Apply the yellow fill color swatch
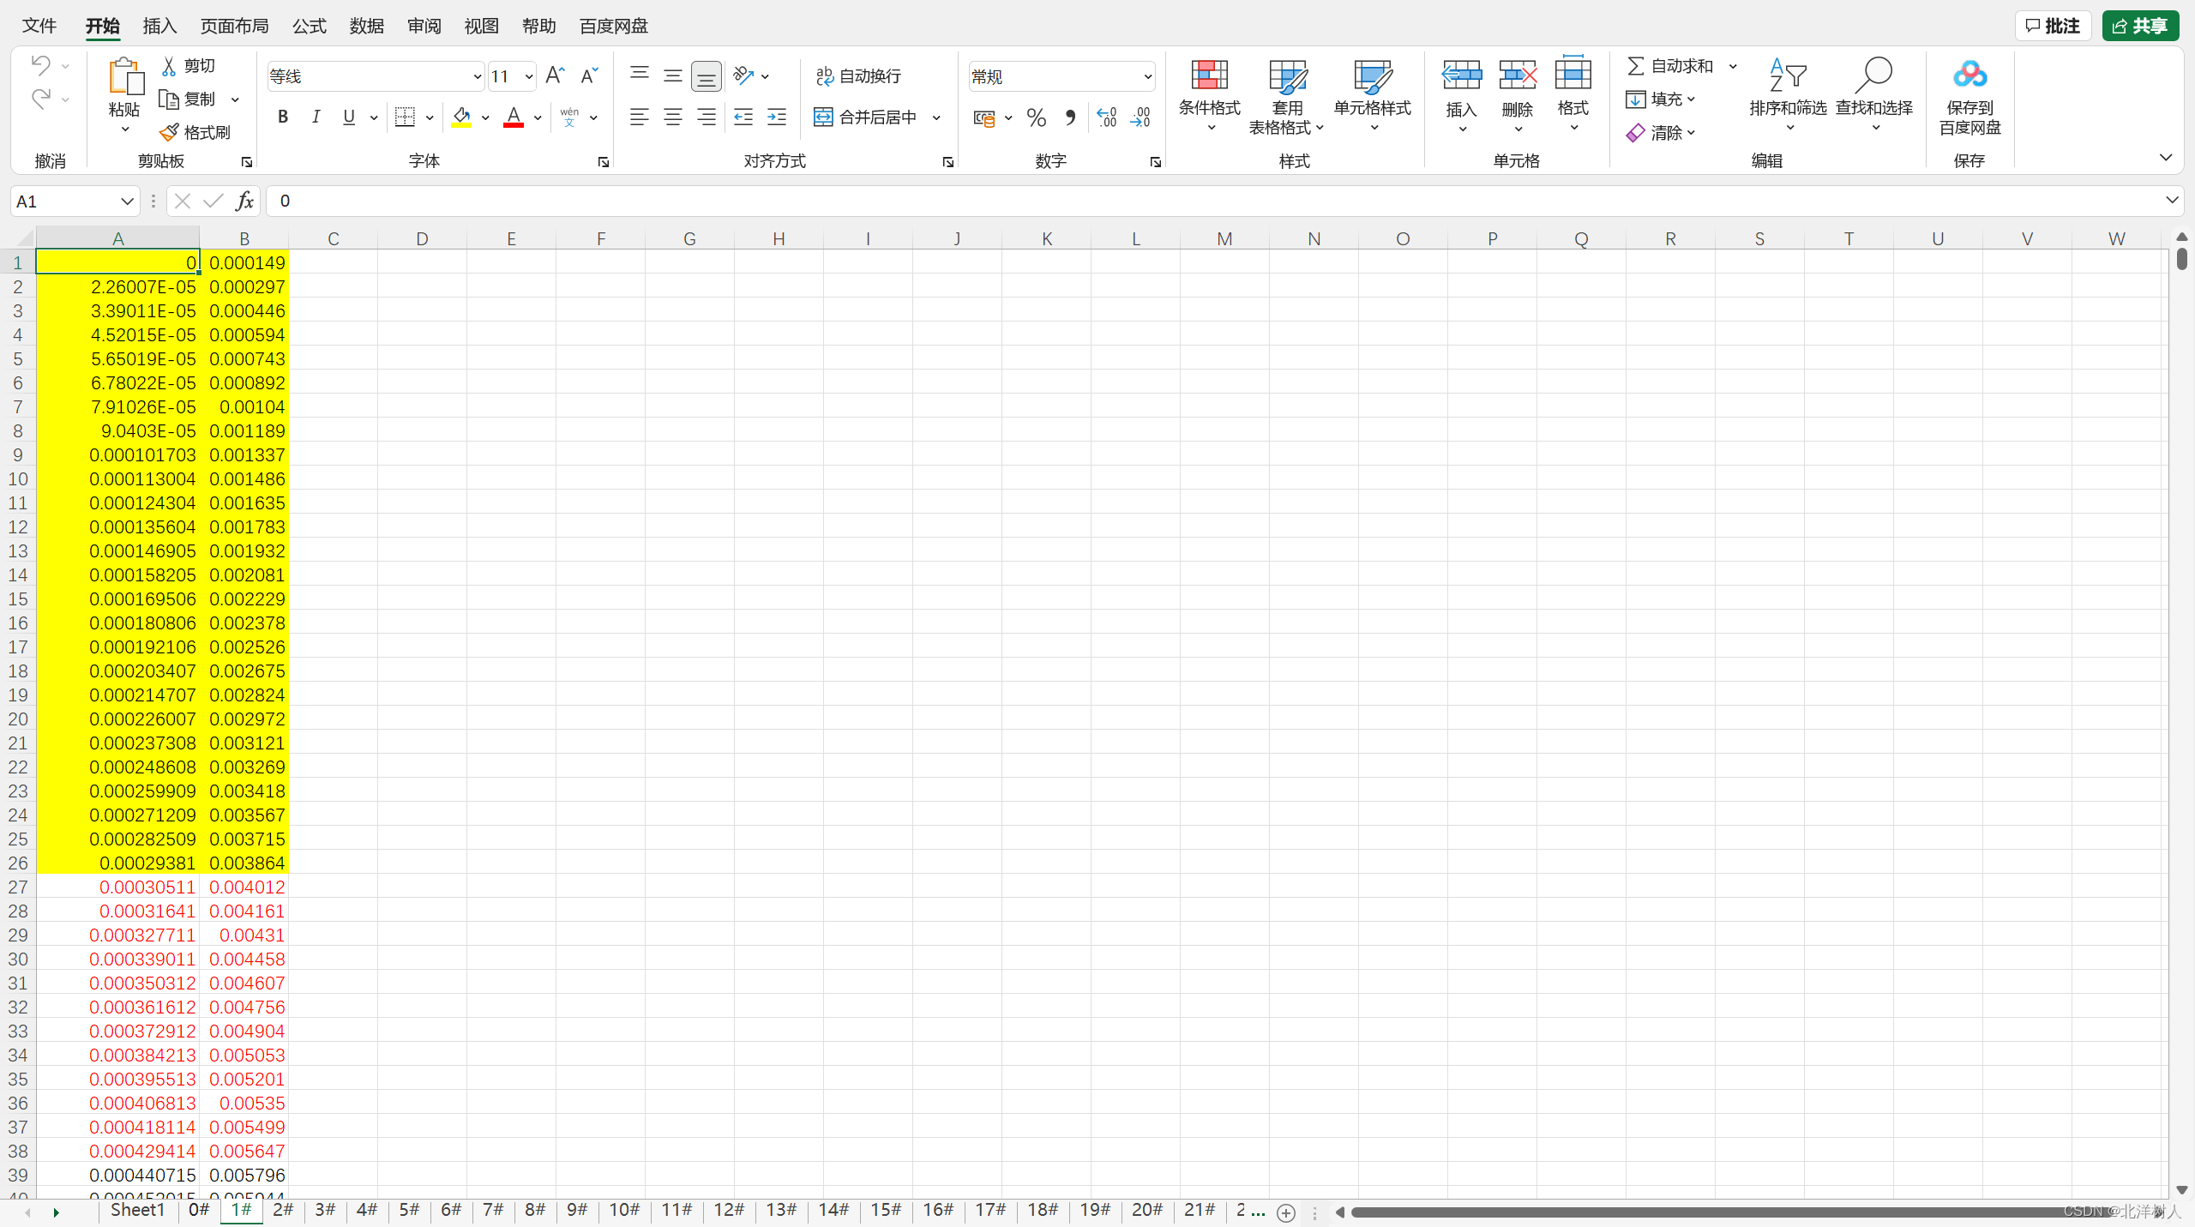2195x1227 pixels. tap(461, 117)
